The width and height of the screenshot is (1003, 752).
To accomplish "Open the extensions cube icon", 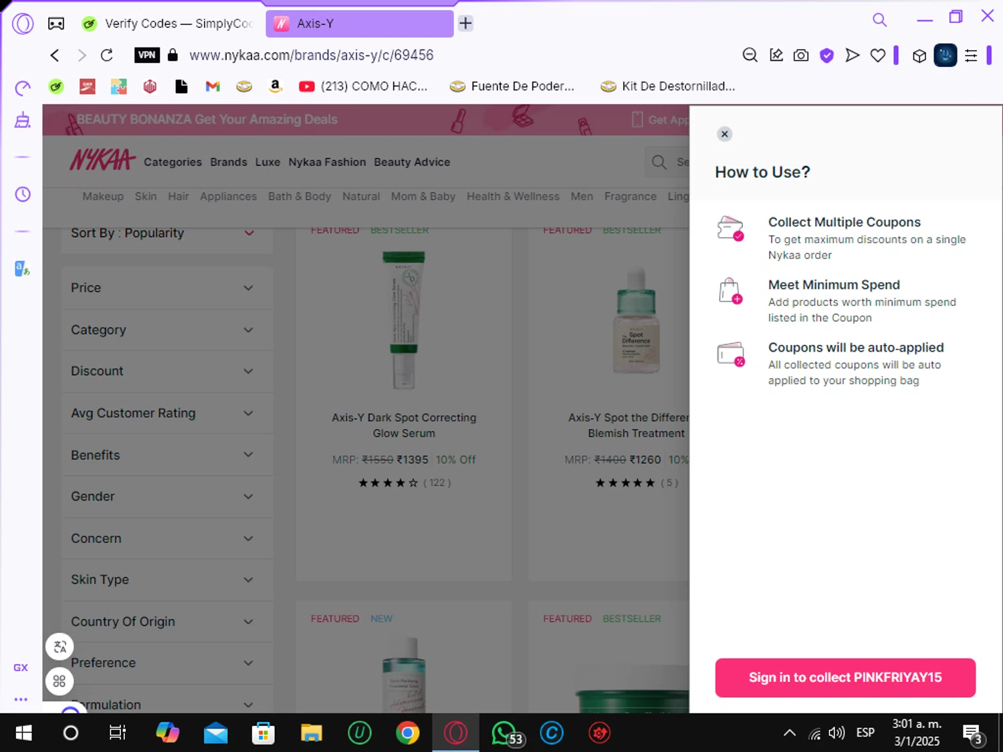I will point(919,56).
